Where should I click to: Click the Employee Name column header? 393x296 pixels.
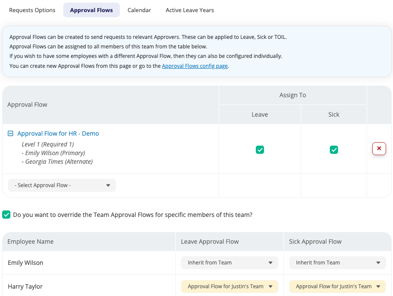point(30,242)
